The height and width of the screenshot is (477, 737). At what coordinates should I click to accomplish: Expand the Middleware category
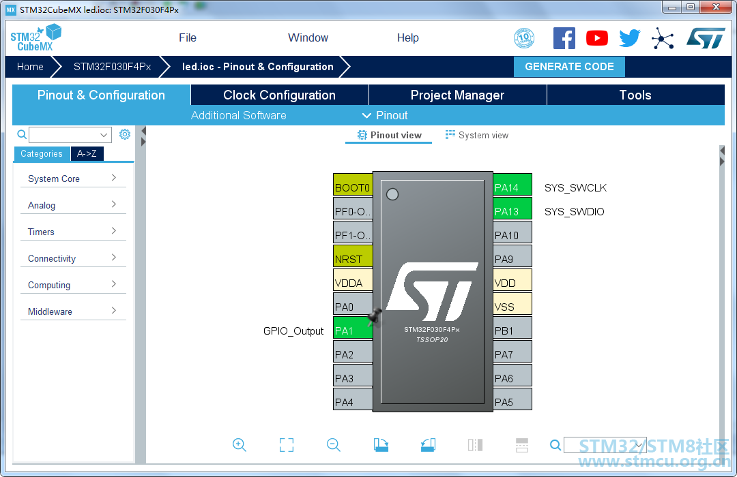point(73,311)
